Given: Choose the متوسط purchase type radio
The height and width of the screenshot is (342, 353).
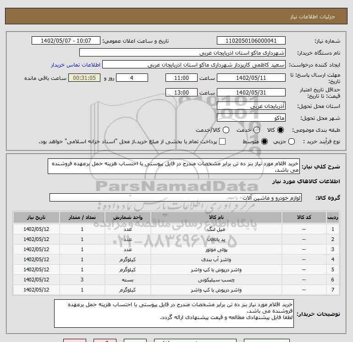Looking at the screenshot, I should click(265, 141).
